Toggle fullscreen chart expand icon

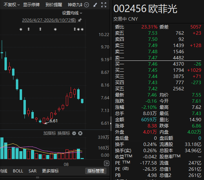tap(104, 5)
